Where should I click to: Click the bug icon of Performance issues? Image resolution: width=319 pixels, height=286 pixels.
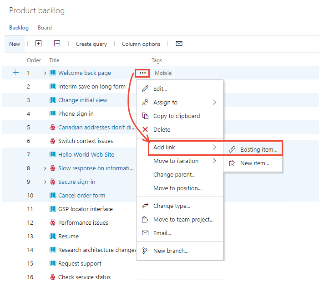coord(53,222)
